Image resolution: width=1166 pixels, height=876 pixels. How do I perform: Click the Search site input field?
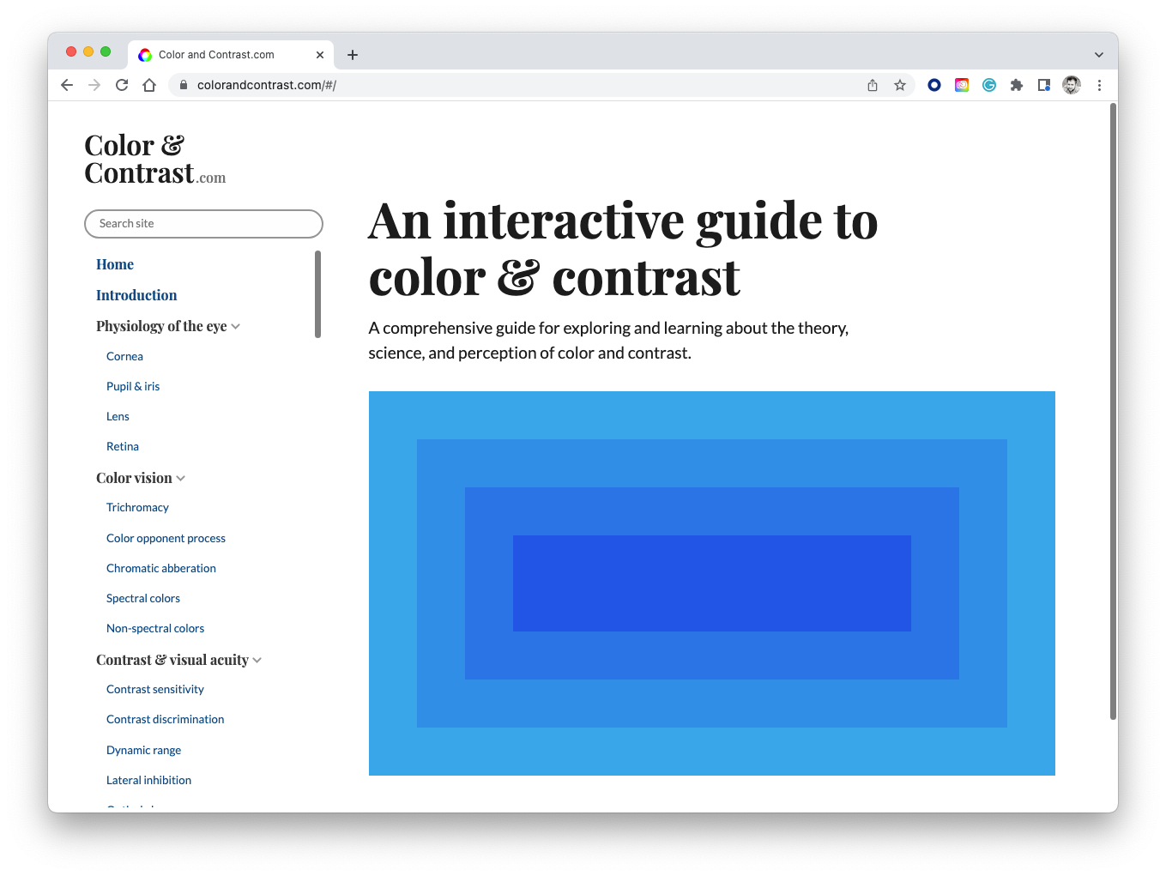(x=203, y=223)
